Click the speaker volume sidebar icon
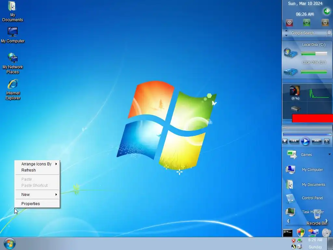Image resolution: width=333 pixels, height=250 pixels. pos(326,232)
